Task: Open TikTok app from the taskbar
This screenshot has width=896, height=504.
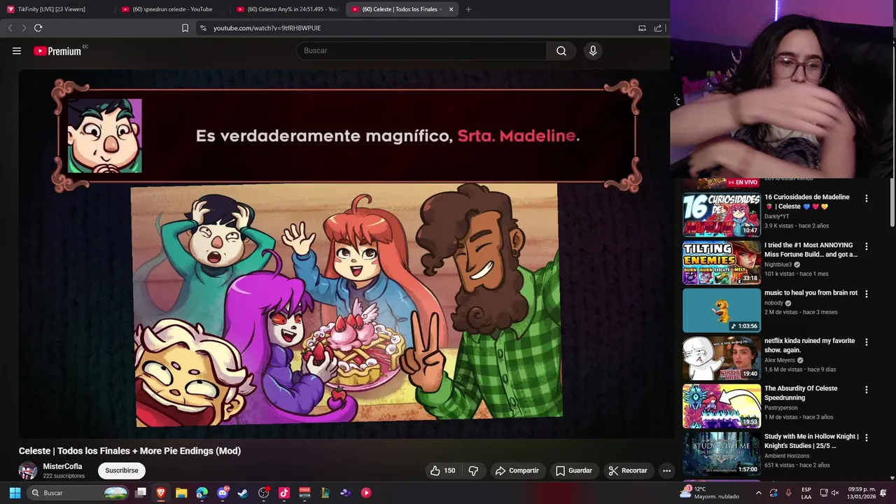Action: 283,493
